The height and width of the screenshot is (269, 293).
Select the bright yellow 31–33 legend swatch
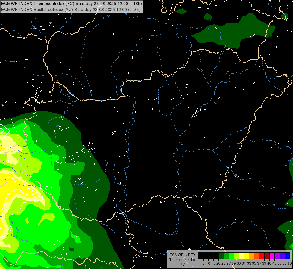(x=247, y=256)
